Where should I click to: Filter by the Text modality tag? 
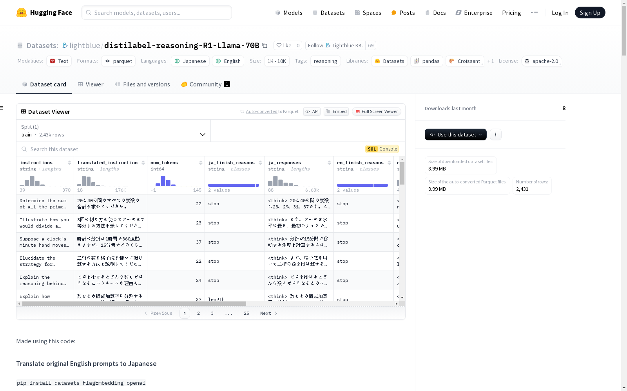(59, 61)
